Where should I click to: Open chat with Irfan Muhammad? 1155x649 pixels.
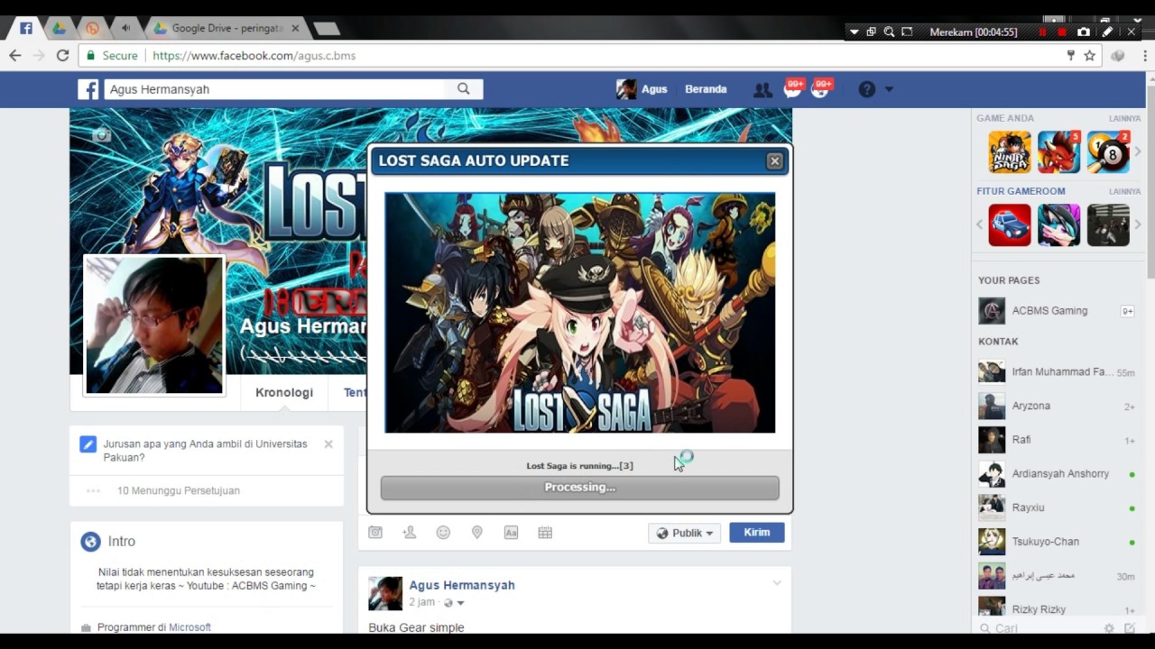pyautogui.click(x=1056, y=372)
